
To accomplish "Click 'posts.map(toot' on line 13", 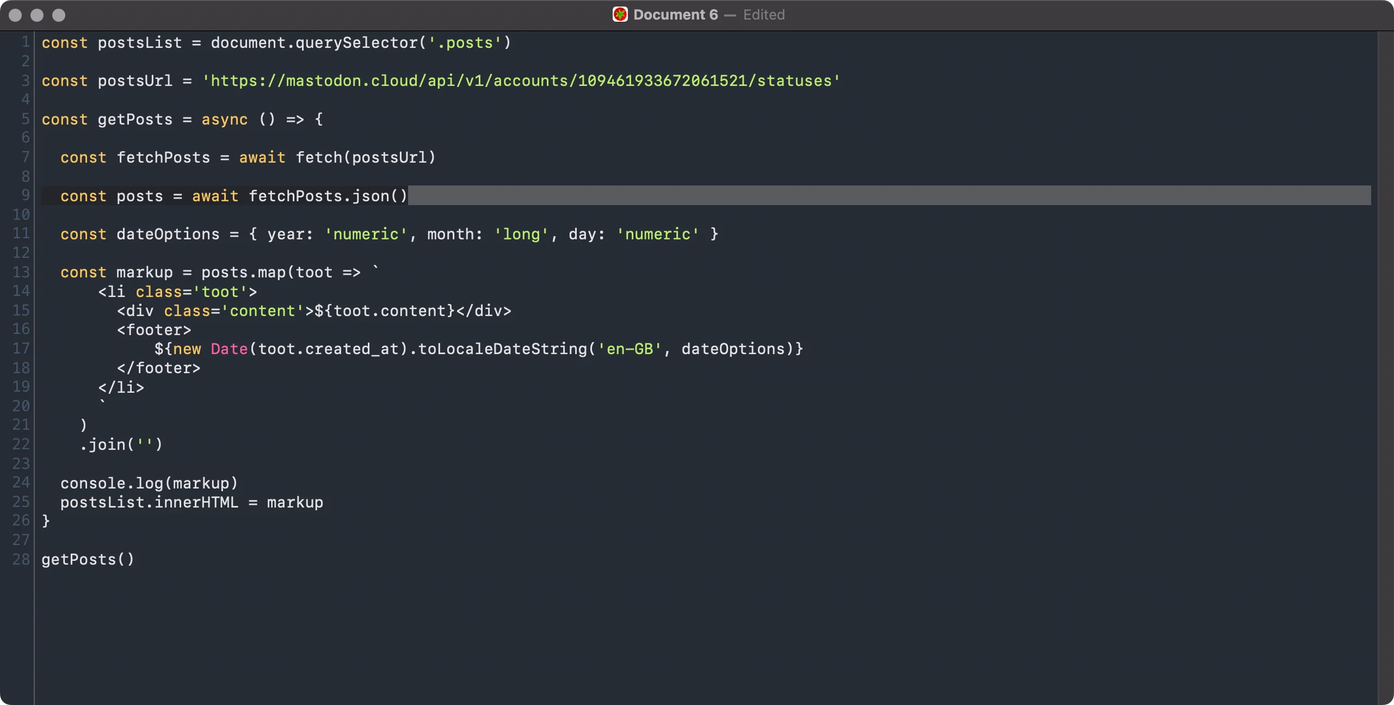I will (x=267, y=273).
